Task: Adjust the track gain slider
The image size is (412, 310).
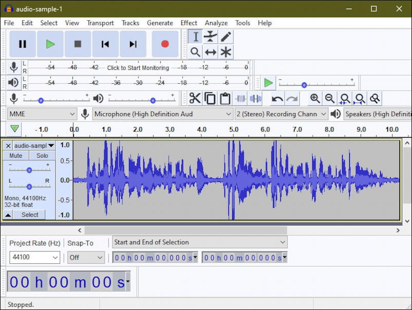Action: coord(28,170)
